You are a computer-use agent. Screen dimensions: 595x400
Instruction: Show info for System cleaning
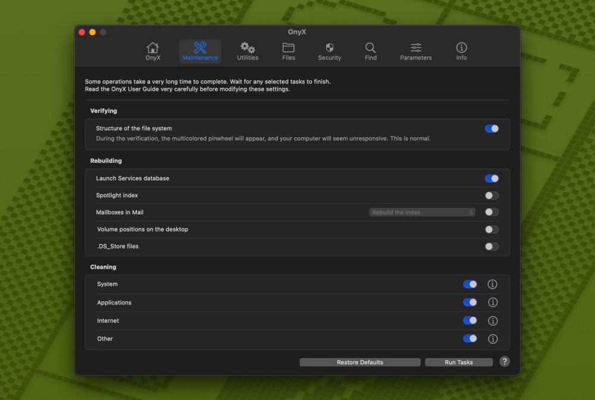point(492,284)
